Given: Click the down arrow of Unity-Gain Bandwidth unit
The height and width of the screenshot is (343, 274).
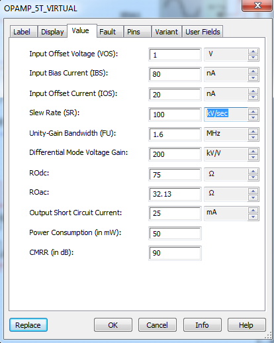Looking at the screenshot, I should coord(253,137).
